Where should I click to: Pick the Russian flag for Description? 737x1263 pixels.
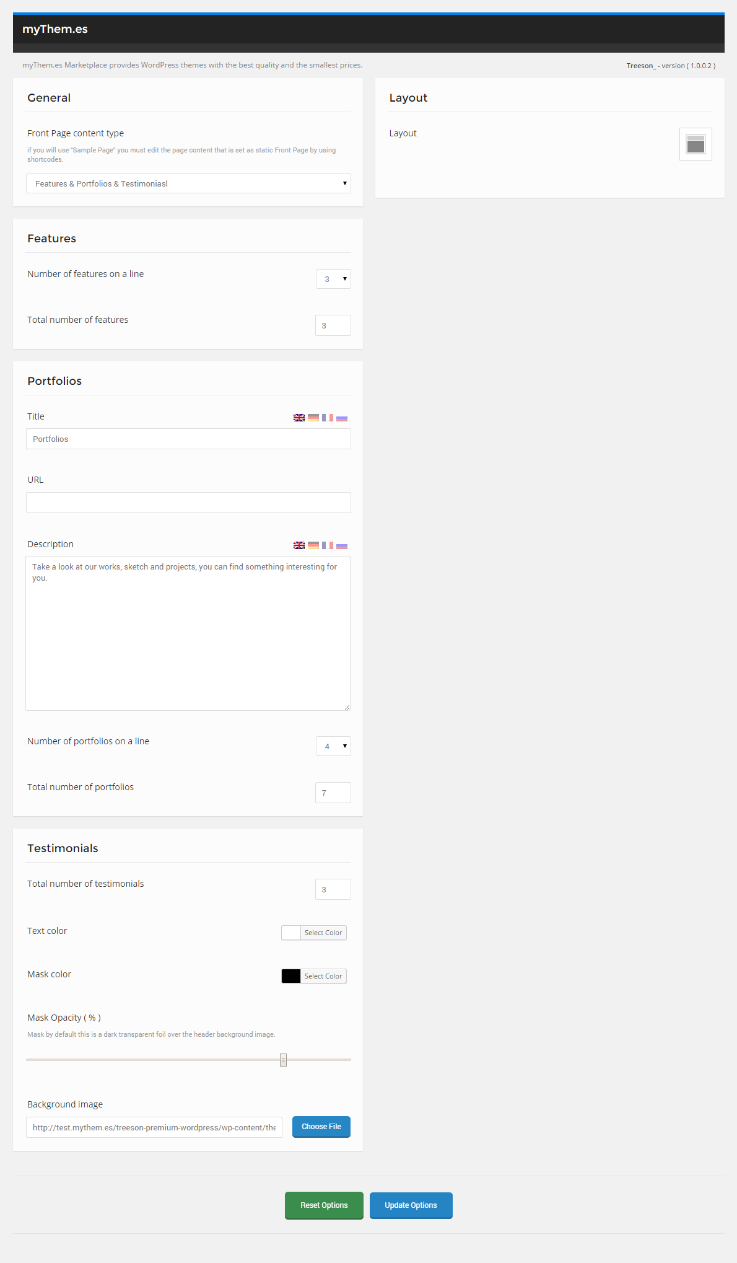342,545
